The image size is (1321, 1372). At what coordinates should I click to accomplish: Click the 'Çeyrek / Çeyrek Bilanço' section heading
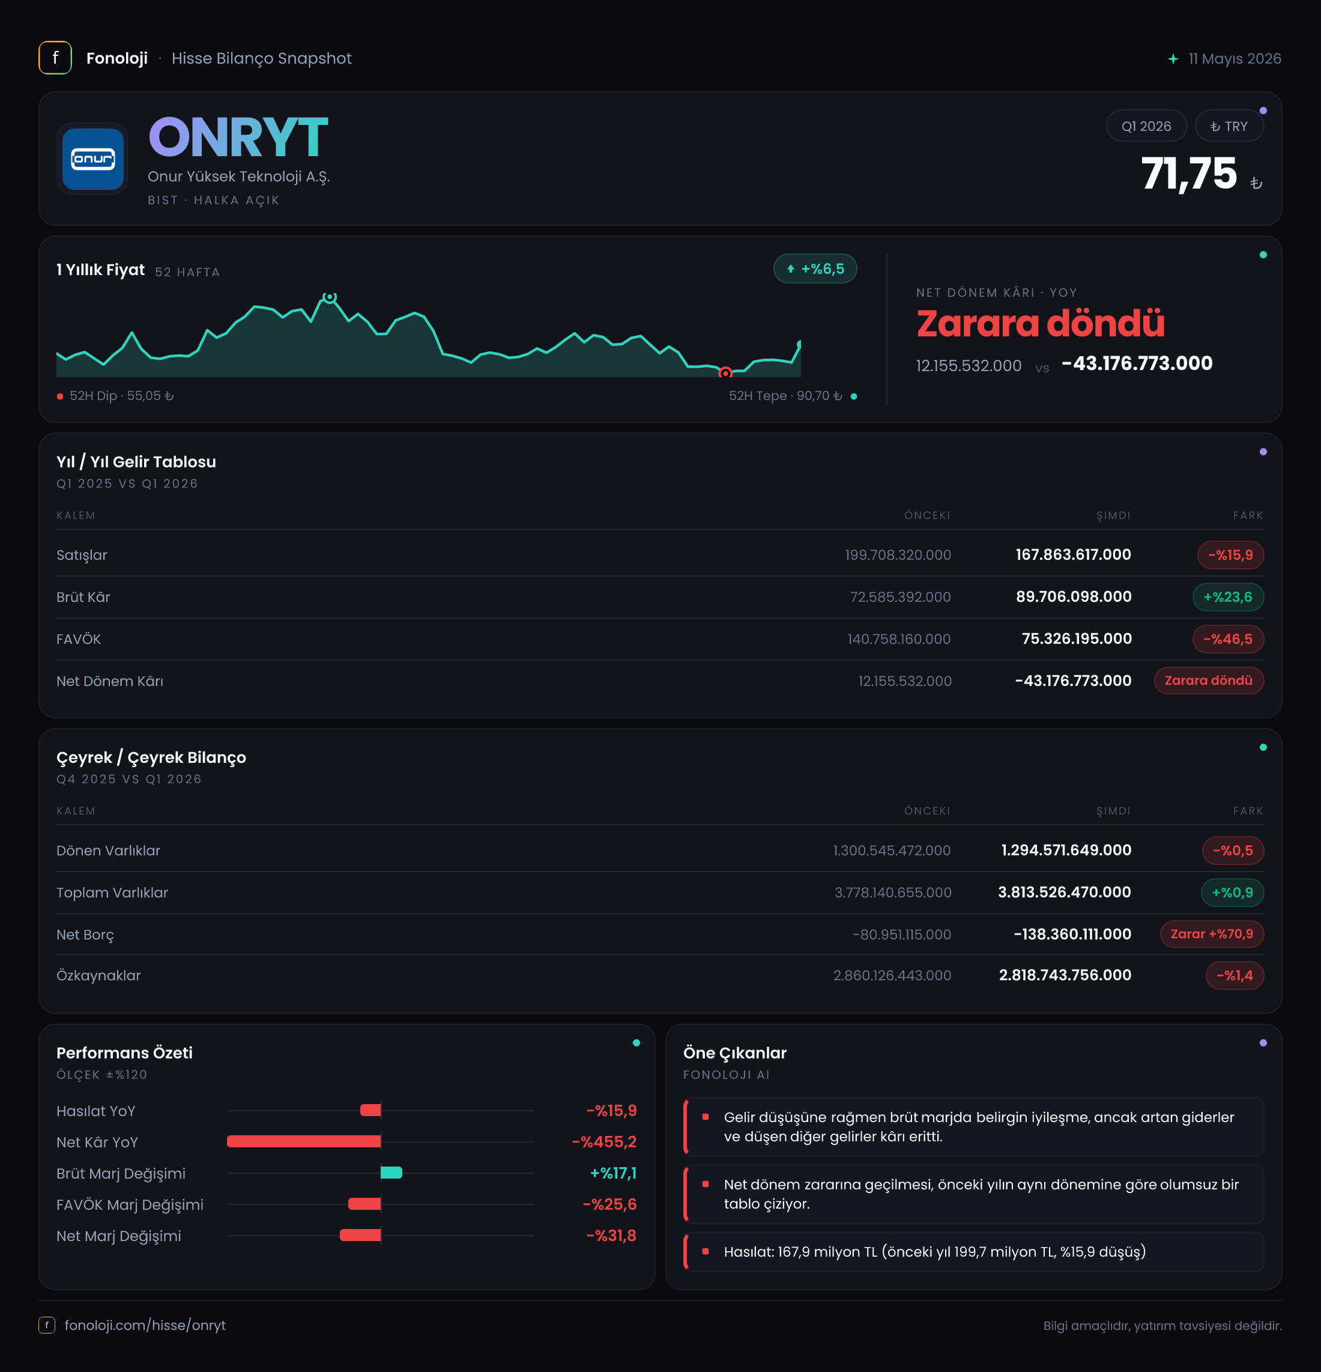[151, 757]
